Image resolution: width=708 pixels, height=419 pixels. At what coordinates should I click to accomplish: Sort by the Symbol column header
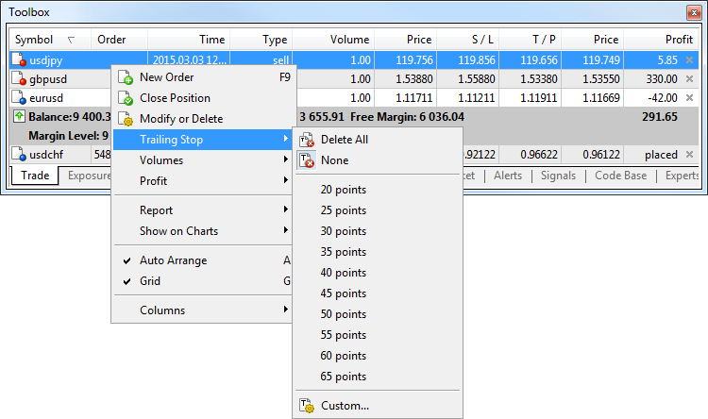click(x=35, y=40)
